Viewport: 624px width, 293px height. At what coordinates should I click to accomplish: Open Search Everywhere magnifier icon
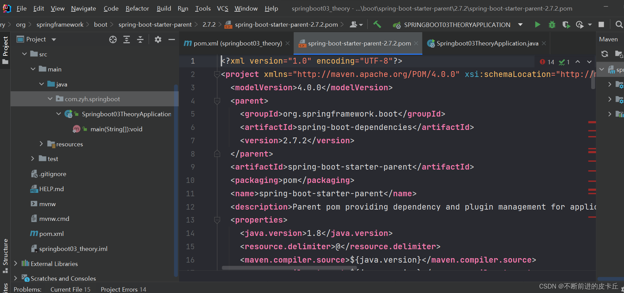pyautogui.click(x=619, y=25)
